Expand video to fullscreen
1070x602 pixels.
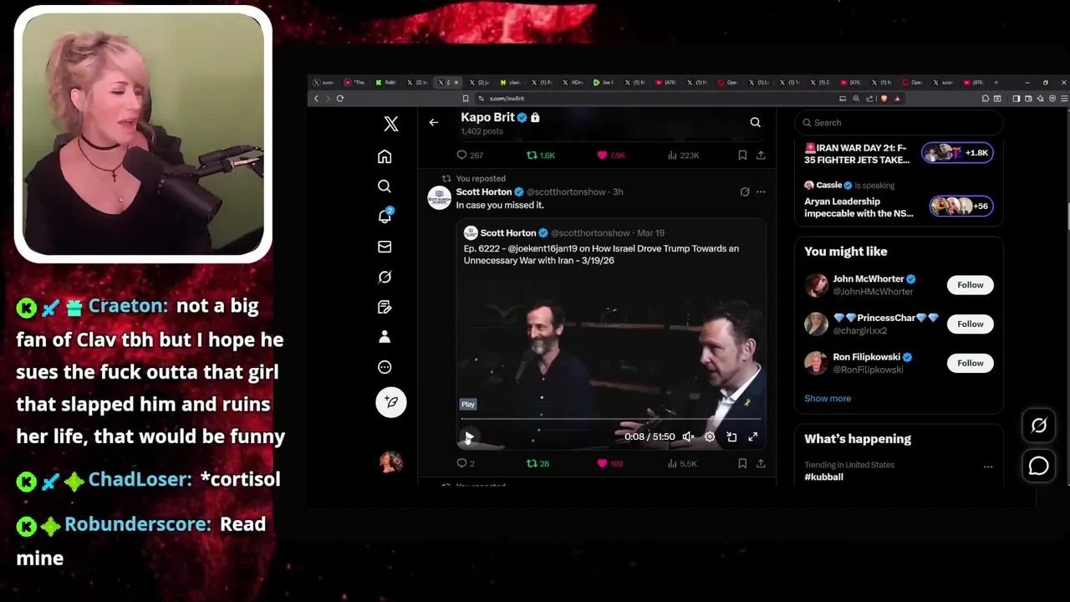[x=752, y=436]
